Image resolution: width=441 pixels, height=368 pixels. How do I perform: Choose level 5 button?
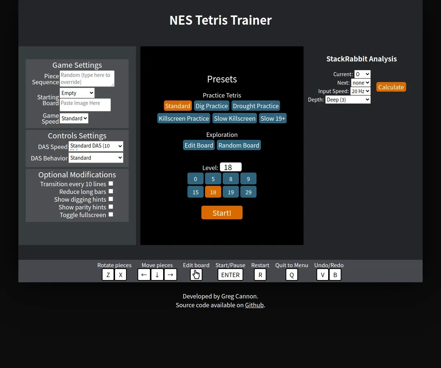click(213, 179)
